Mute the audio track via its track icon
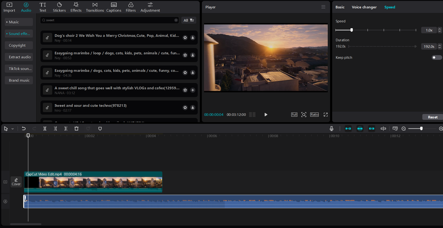Image resolution: width=443 pixels, height=228 pixels. pyautogui.click(x=5, y=201)
